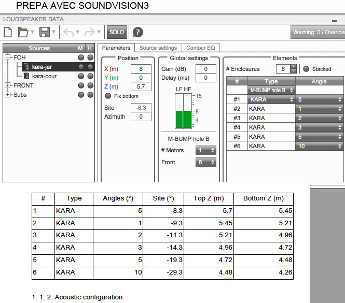
Task: Open the angle dropdown for enclosure #2
Action: tap(319, 109)
